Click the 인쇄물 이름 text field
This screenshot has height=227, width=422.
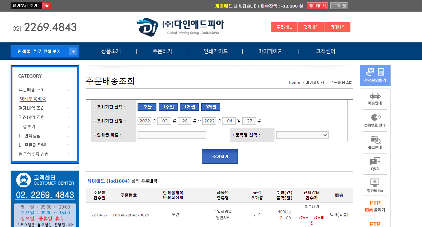tap(172, 135)
